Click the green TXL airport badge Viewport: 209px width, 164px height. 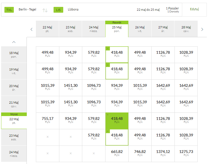coord(9,10)
